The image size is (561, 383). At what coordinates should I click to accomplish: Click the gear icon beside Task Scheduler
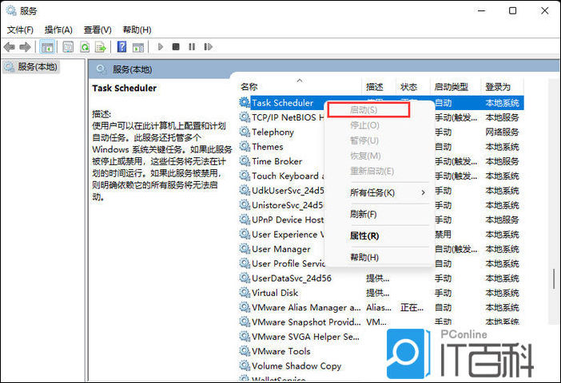[245, 103]
